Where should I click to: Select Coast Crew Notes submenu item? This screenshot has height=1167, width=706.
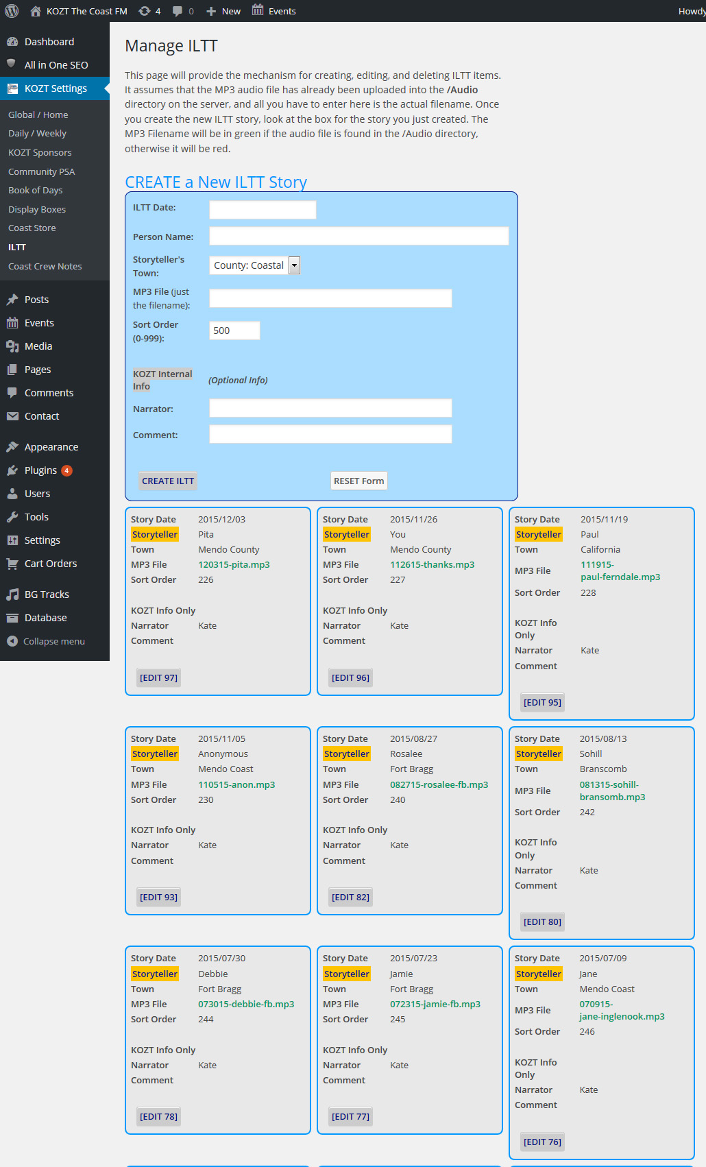pyautogui.click(x=45, y=266)
